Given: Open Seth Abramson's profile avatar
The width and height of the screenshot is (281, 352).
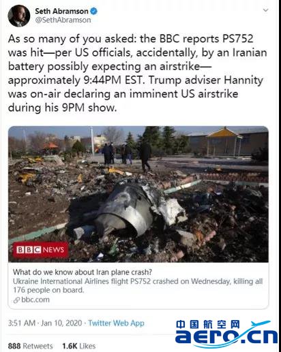Looking at the screenshot, I should [x=19, y=16].
